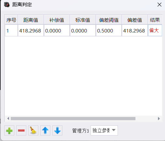Move row up with blue arrow
The height and width of the screenshot is (141, 165).
[45, 131]
